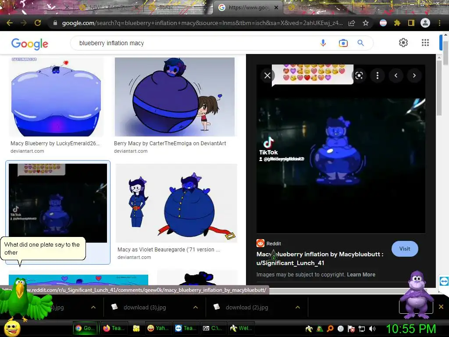Click the smiley Start button
449x337 pixels.
point(12,328)
